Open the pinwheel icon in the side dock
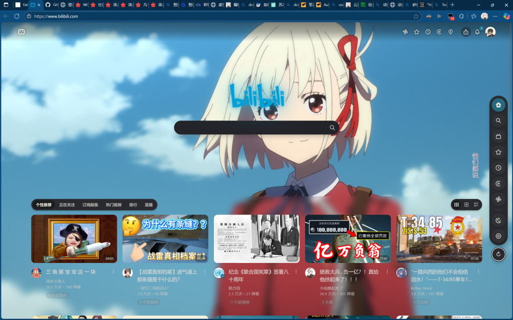513x320 pixels. point(498,199)
